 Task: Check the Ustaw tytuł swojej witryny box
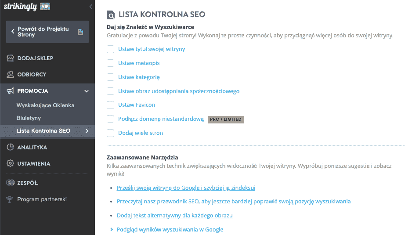110,49
